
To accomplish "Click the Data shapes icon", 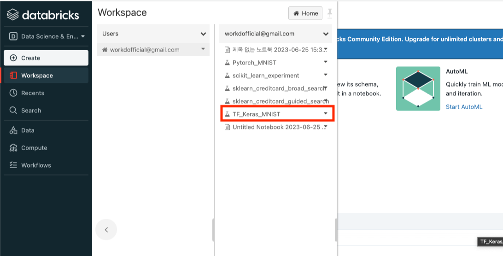I will pyautogui.click(x=13, y=130).
